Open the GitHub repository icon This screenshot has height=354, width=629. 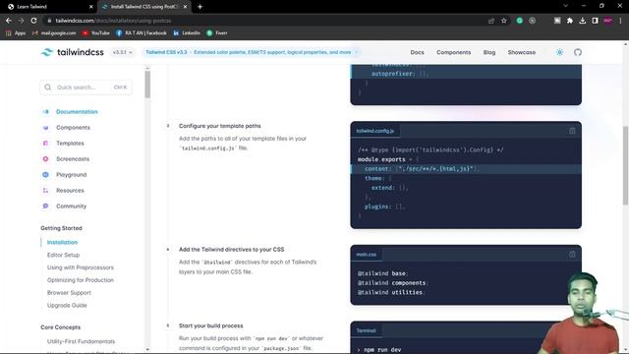[x=578, y=52]
